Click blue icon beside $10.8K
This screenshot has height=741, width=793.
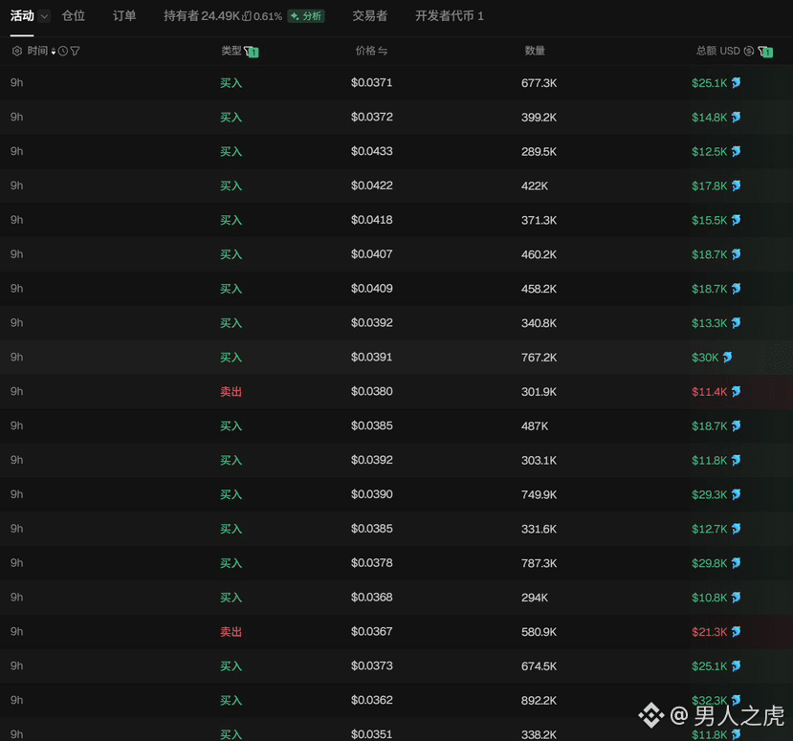(x=737, y=598)
